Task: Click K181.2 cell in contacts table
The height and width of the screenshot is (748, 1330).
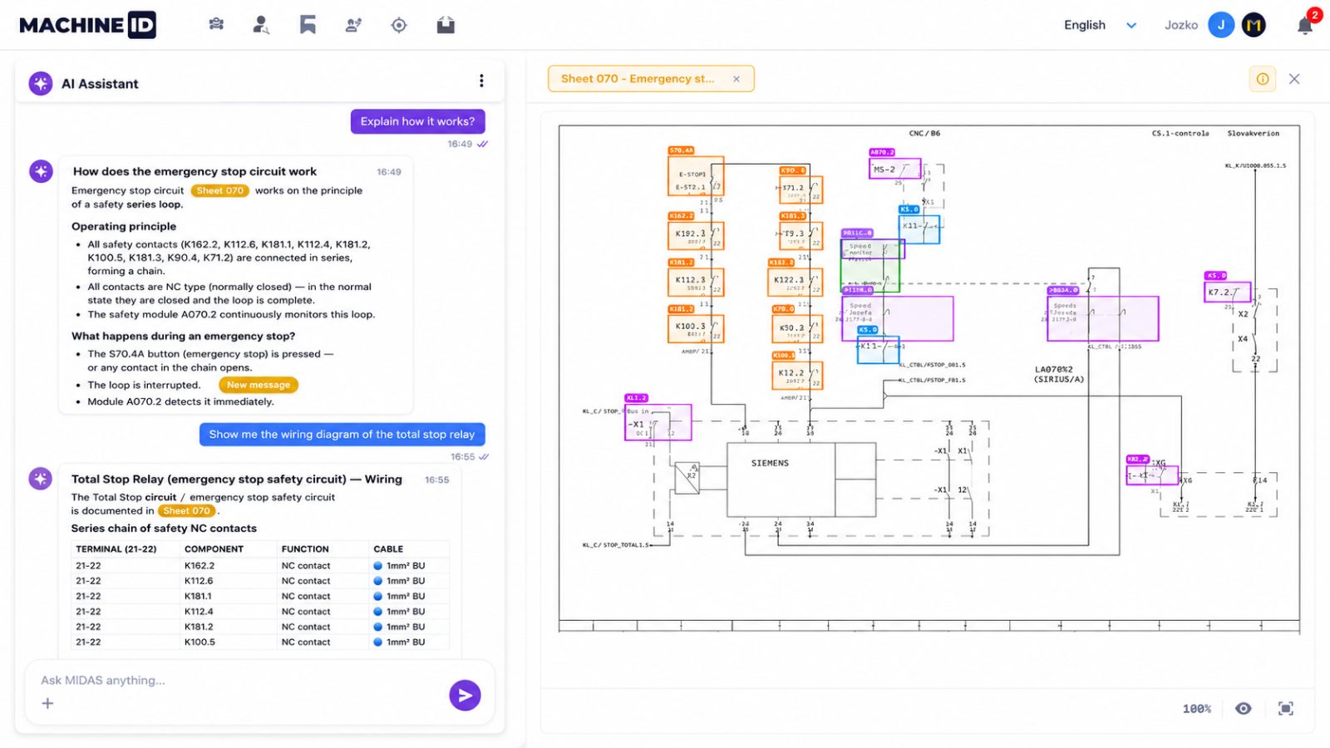Action: point(199,627)
